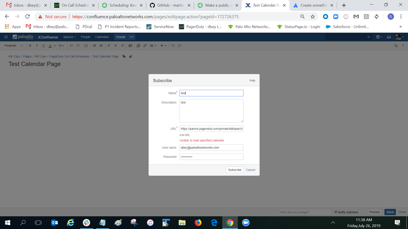
Task: Bookmark this page with the star icon
Action: [312, 17]
